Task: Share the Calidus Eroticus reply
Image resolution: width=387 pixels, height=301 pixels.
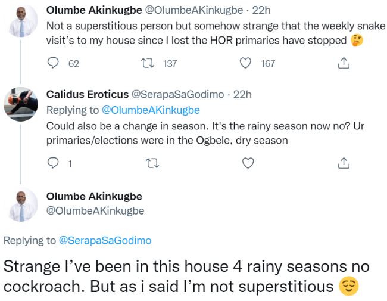Action: [x=343, y=163]
